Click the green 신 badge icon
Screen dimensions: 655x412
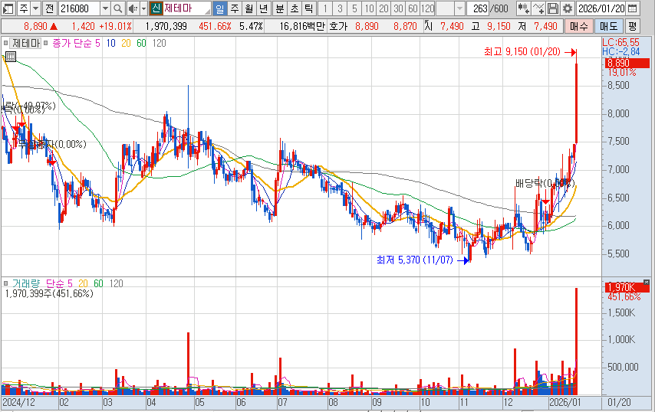click(156, 8)
